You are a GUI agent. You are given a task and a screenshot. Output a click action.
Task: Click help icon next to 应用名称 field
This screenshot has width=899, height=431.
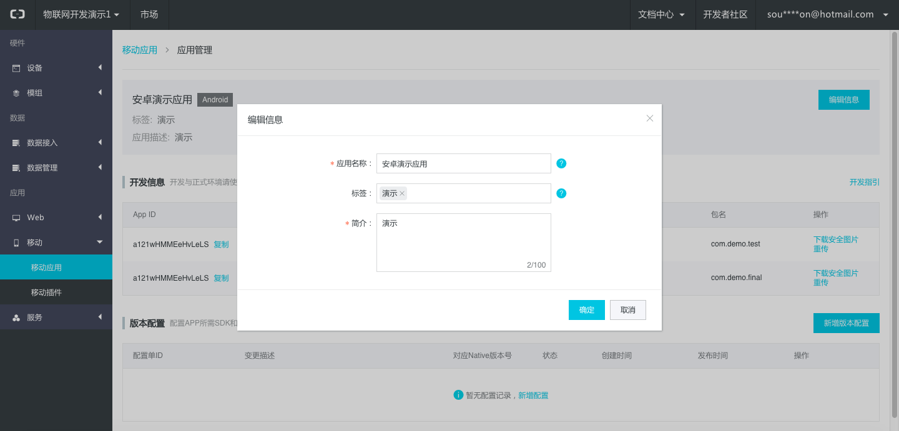[561, 163]
